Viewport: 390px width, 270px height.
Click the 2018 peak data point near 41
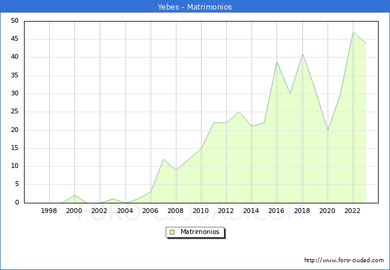302,54
